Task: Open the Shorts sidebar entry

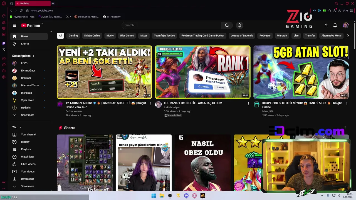Action: [x=29, y=44]
